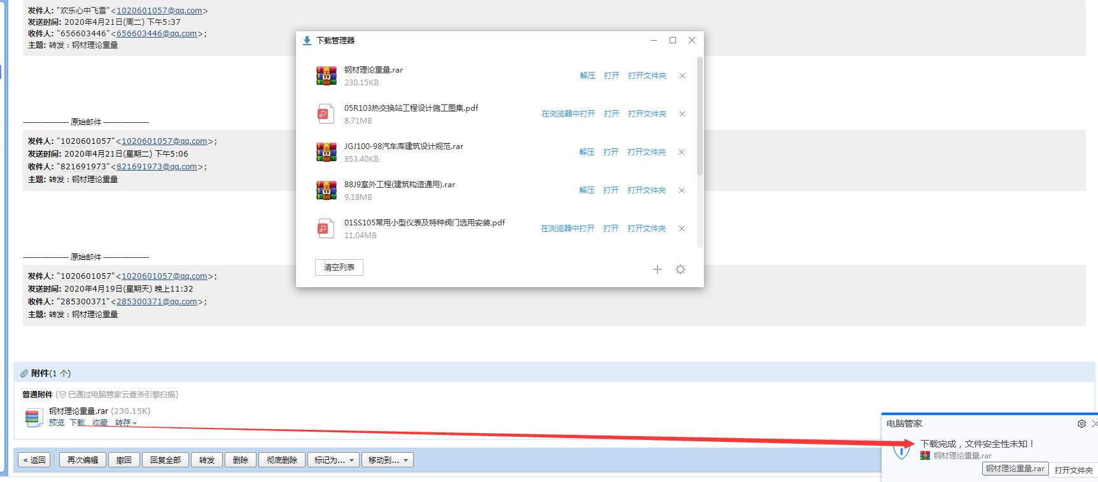Click file name 88J9室外工程(建筑构造通用).rar
1098x482 pixels.
click(400, 185)
